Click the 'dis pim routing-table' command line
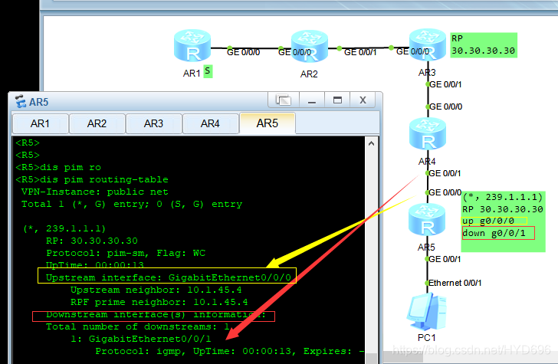Screen dimensions: 558x364 click(x=92, y=179)
